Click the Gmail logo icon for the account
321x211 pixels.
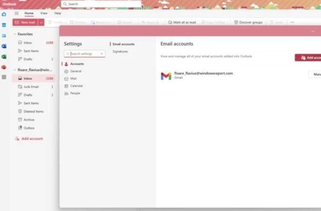pyautogui.click(x=166, y=76)
